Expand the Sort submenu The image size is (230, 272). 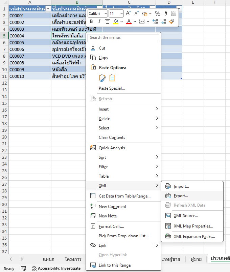123,157
